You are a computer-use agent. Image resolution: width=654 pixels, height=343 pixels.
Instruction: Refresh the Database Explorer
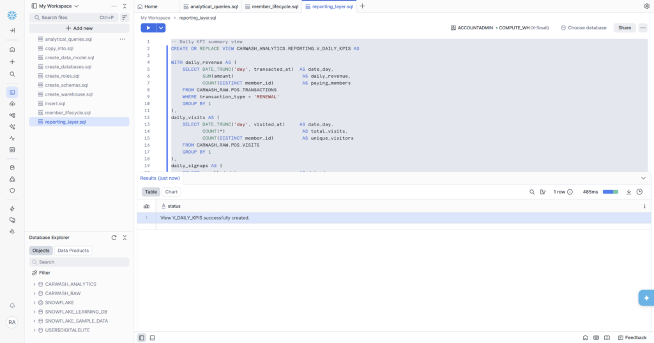(114, 237)
